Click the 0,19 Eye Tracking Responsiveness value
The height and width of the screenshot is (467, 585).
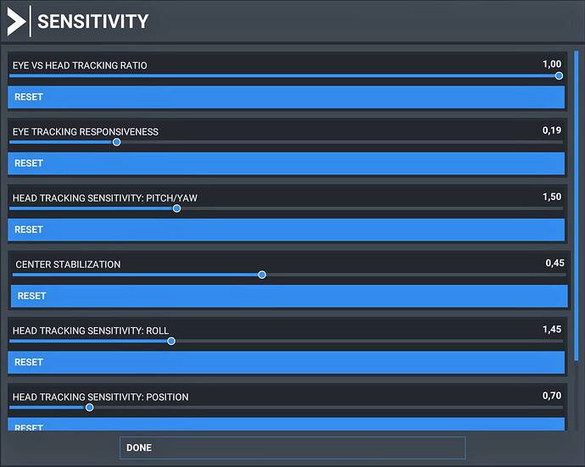coord(552,131)
